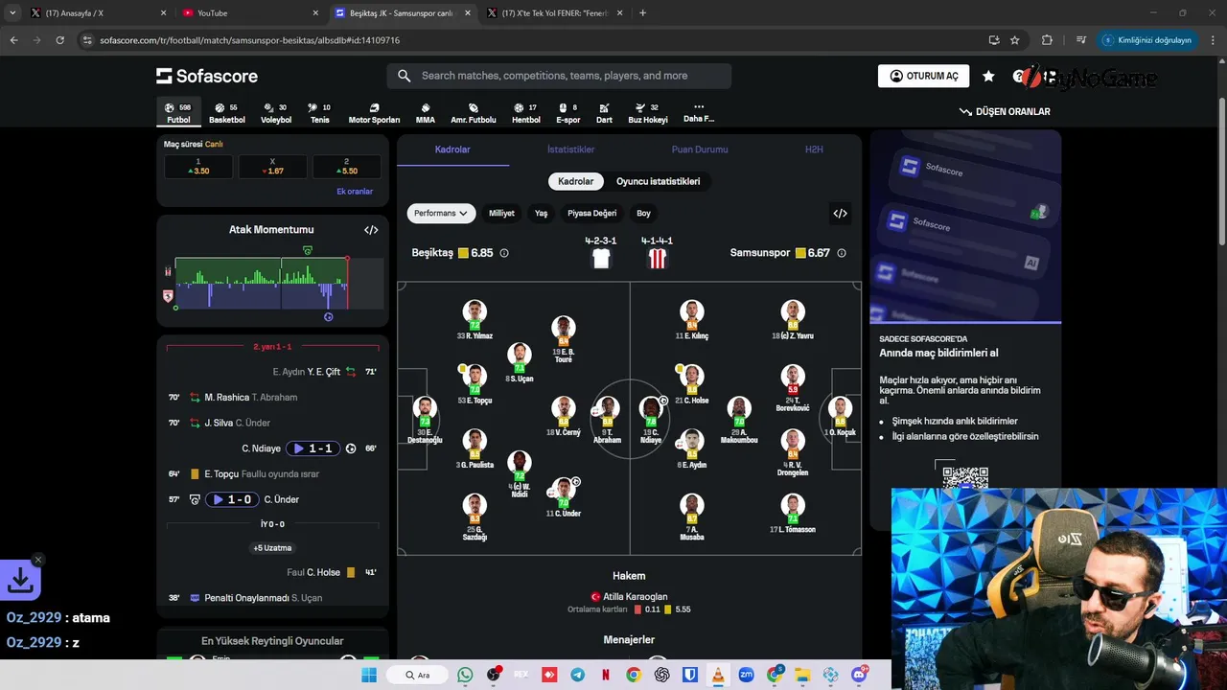Open the H2H tab
This screenshot has width=1227, height=690.
[x=814, y=149]
